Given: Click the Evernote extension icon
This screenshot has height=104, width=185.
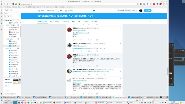Looking at the screenshot, I should (x=157, y=4).
